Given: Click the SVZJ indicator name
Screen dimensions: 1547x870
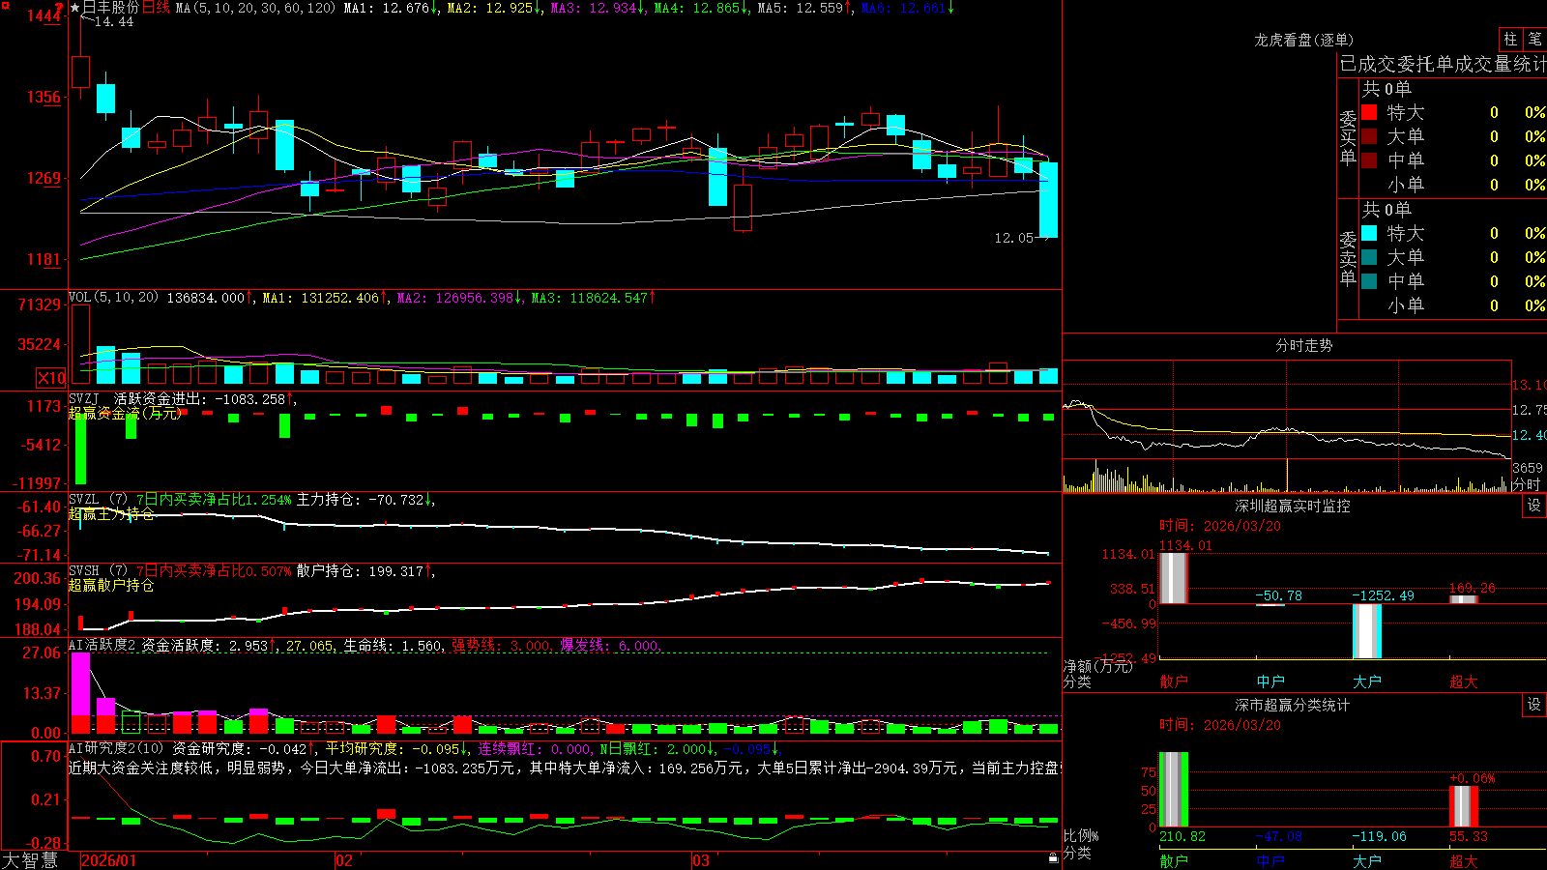Looking at the screenshot, I should click(x=83, y=398).
